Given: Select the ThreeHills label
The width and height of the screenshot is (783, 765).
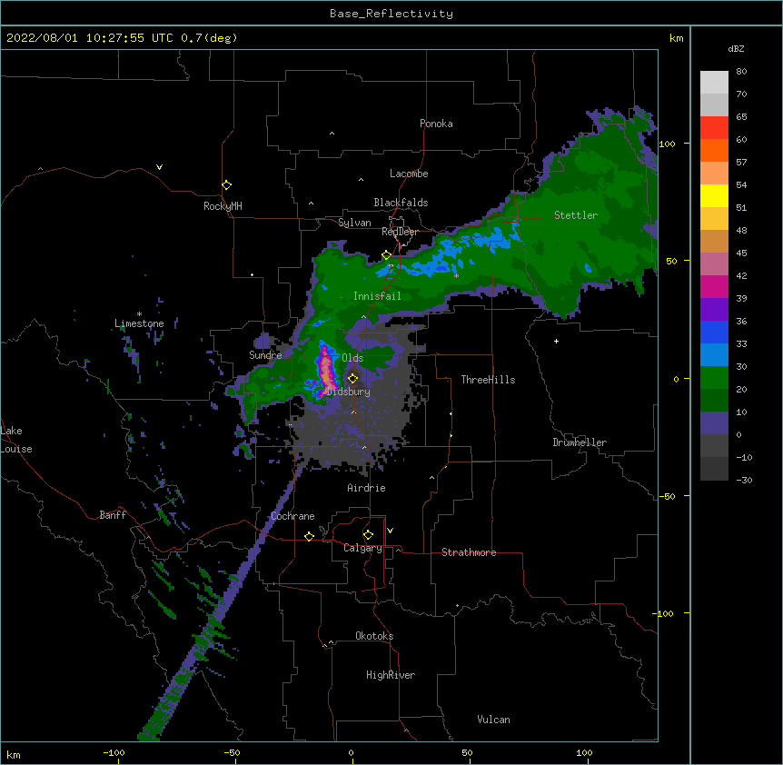Looking at the screenshot, I should tap(488, 380).
